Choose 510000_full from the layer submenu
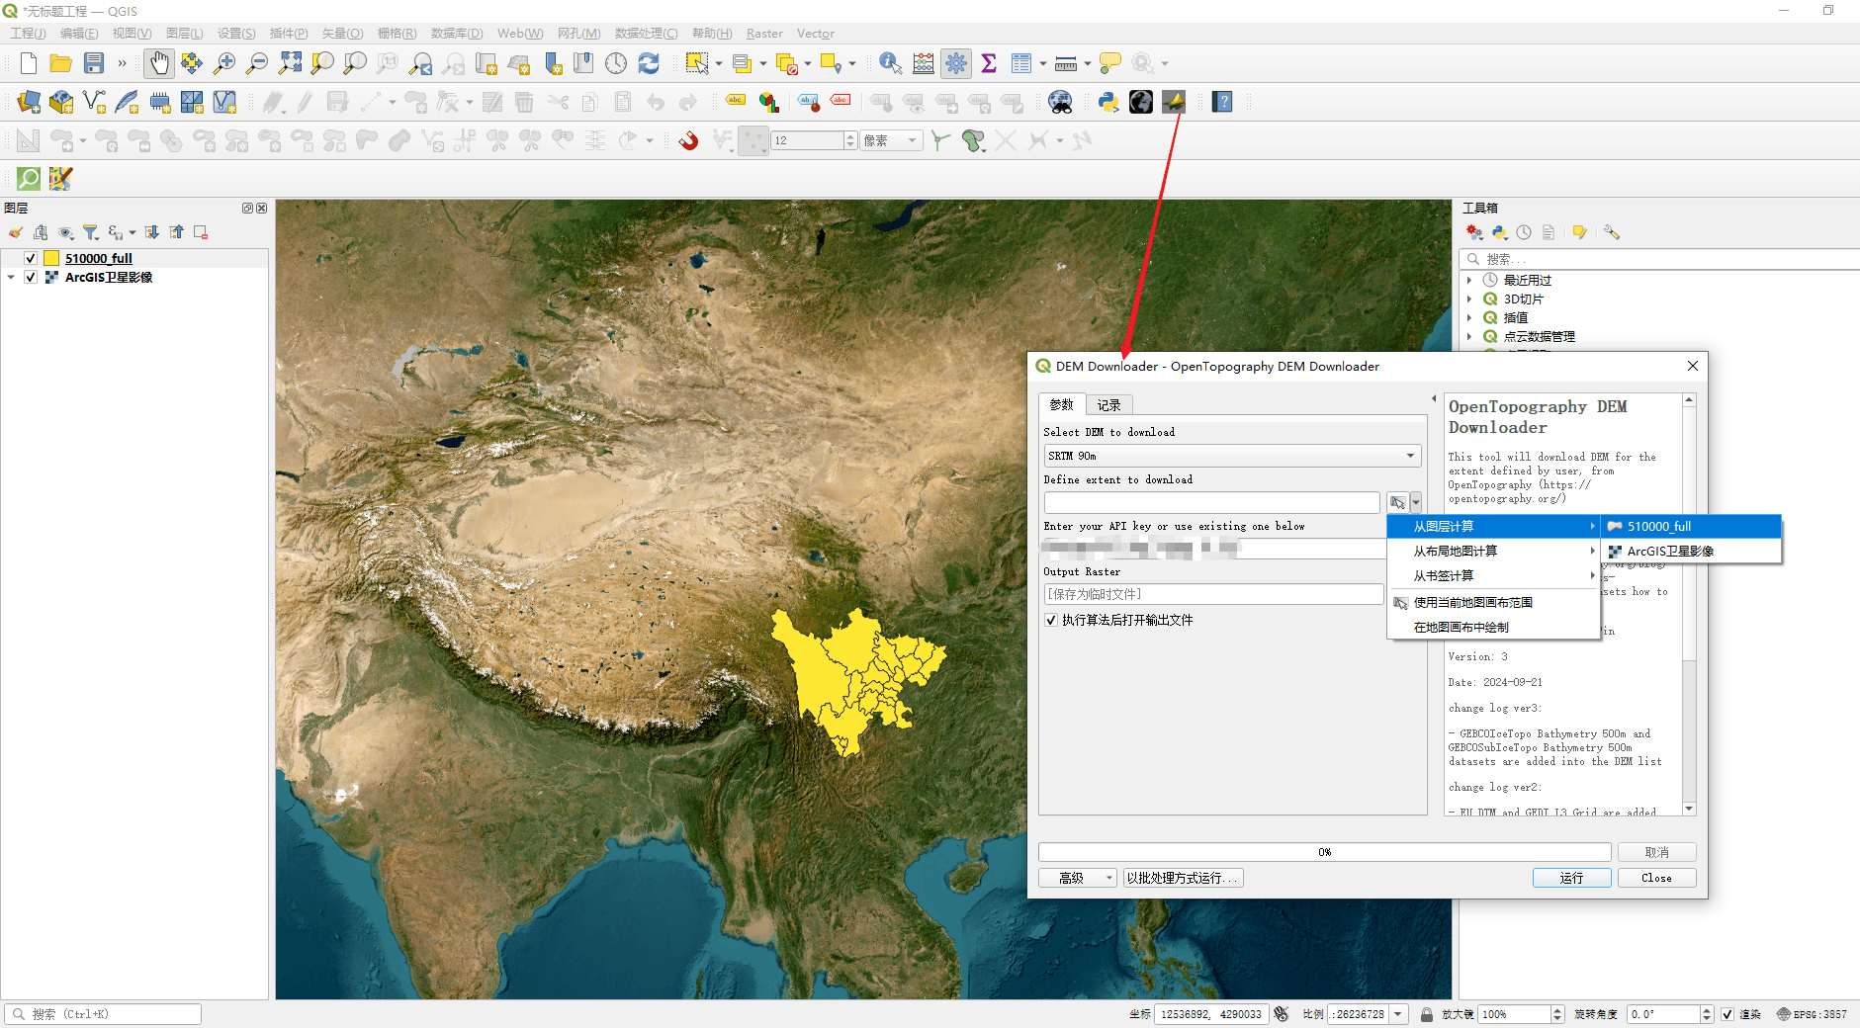 pyautogui.click(x=1658, y=527)
